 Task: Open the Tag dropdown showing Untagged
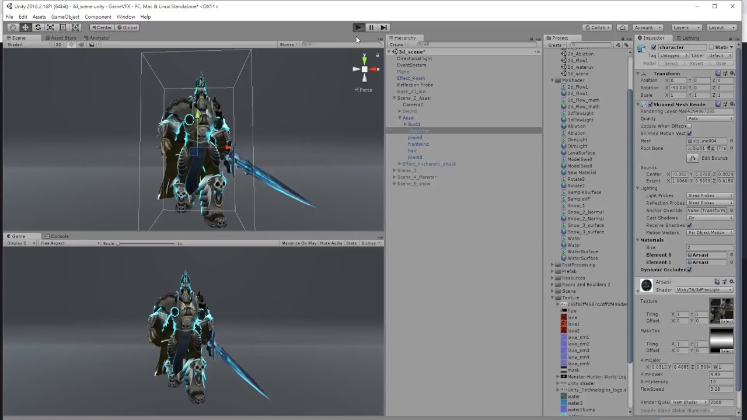coord(673,55)
